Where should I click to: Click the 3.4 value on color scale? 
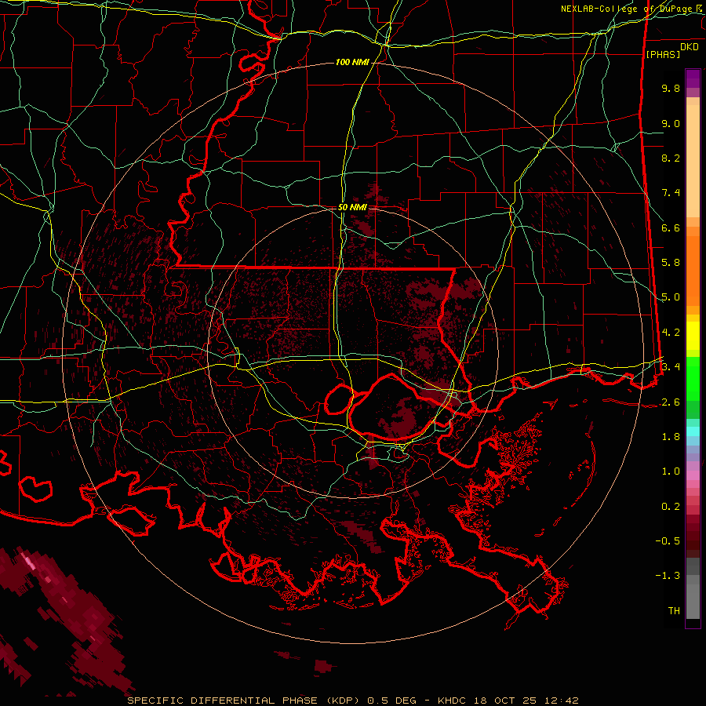(671, 367)
